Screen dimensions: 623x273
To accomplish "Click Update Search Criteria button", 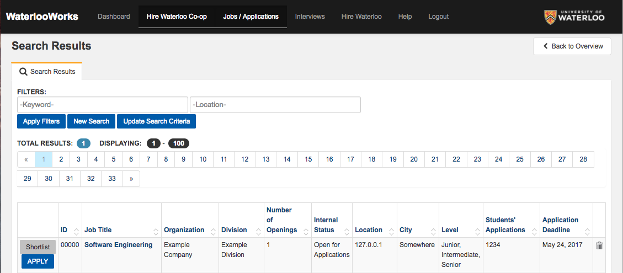I will 157,121.
